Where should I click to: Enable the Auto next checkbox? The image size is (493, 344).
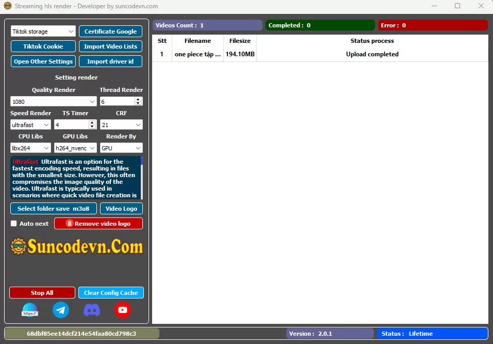coord(14,224)
